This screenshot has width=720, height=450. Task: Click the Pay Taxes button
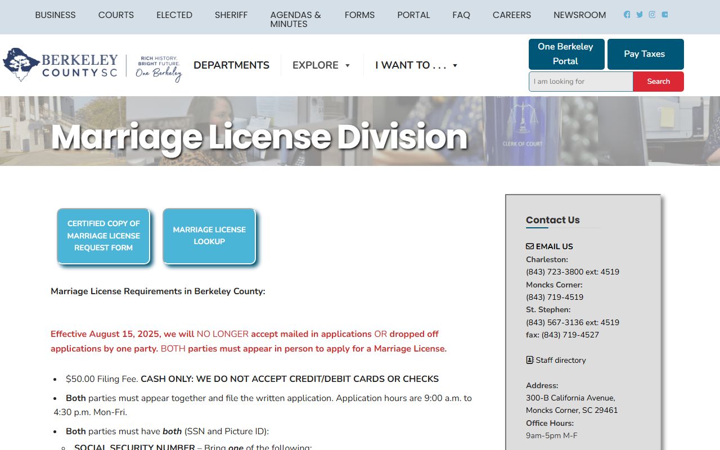[x=646, y=54]
